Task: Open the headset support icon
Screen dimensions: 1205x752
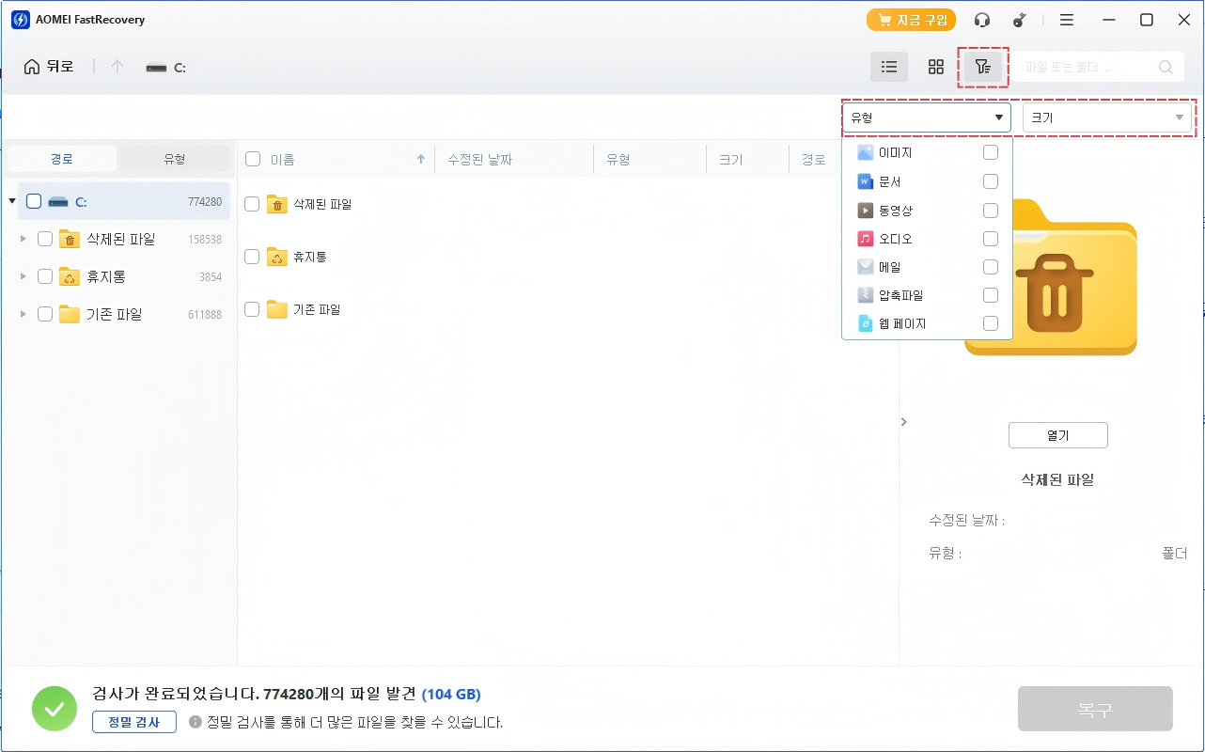Action: [x=982, y=20]
